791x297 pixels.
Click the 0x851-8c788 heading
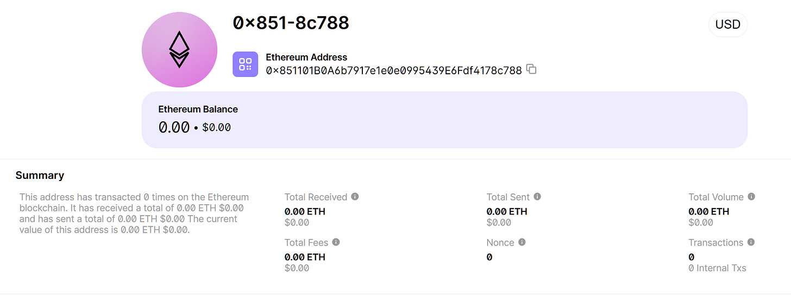click(291, 23)
